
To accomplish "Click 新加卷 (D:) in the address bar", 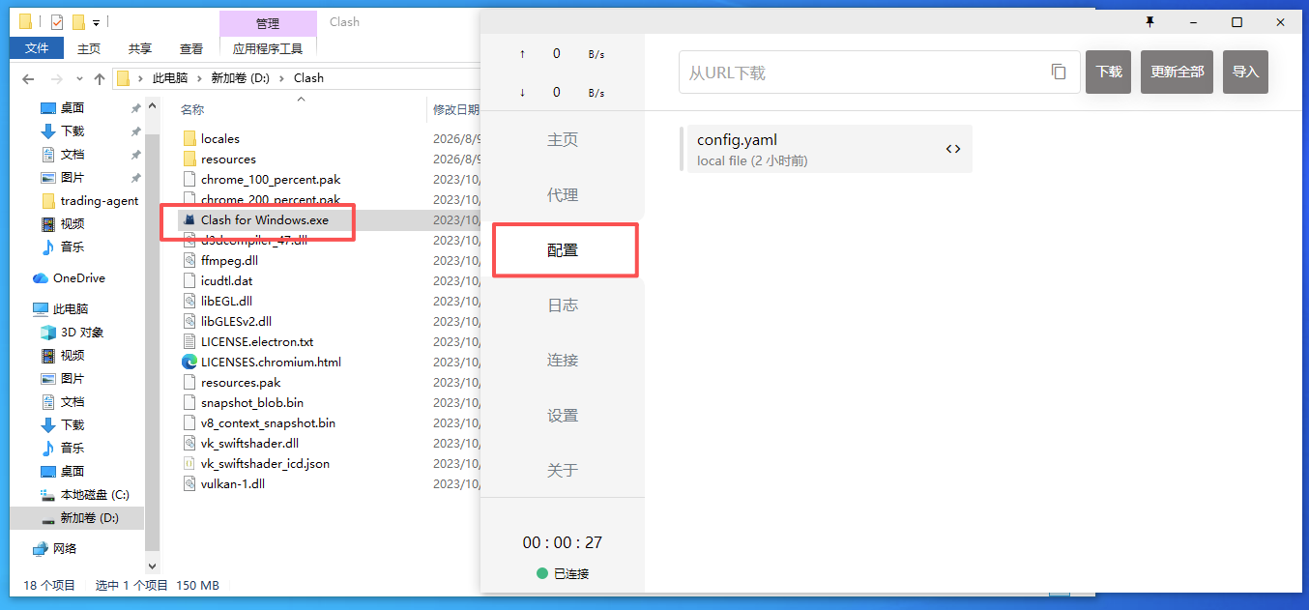I will tap(242, 78).
